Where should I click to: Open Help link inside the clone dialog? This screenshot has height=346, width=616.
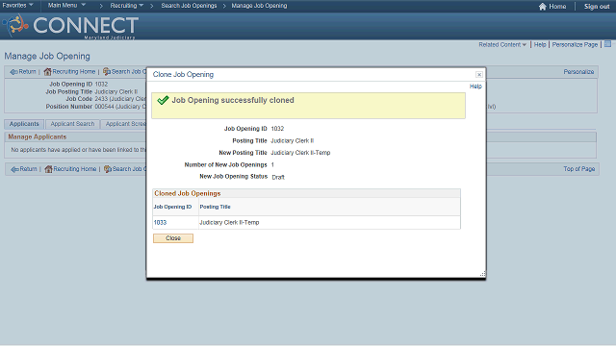475,86
